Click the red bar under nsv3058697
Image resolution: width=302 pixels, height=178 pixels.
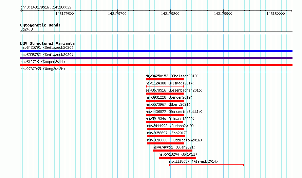click(166, 136)
